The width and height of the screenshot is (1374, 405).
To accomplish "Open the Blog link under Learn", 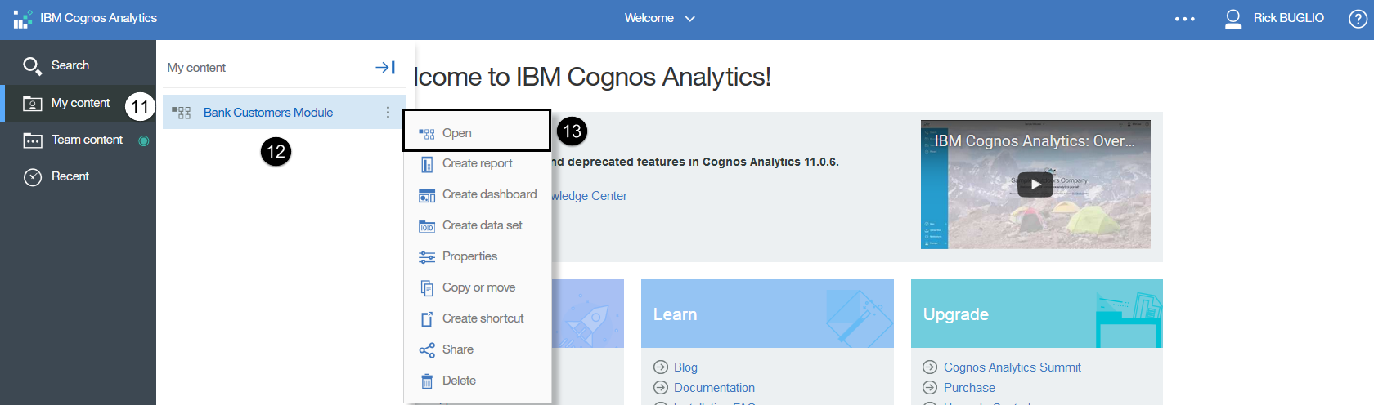I will coord(685,367).
